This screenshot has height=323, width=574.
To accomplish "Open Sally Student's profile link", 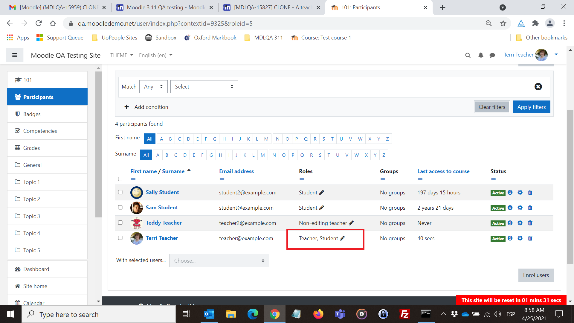I will click(162, 192).
